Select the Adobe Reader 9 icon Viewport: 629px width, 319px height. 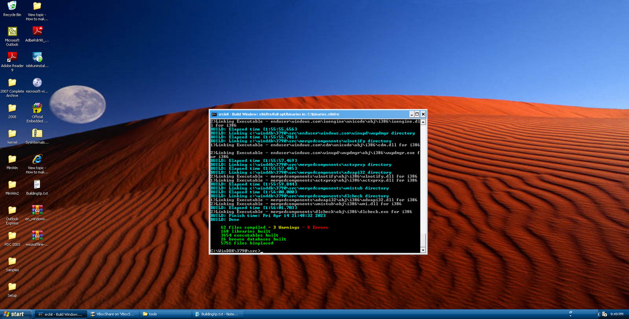click(x=12, y=57)
